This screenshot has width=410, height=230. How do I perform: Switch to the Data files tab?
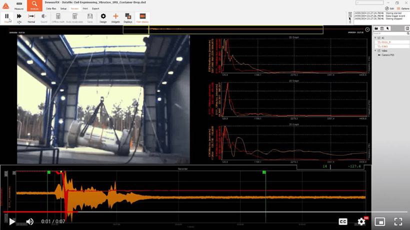51,8
